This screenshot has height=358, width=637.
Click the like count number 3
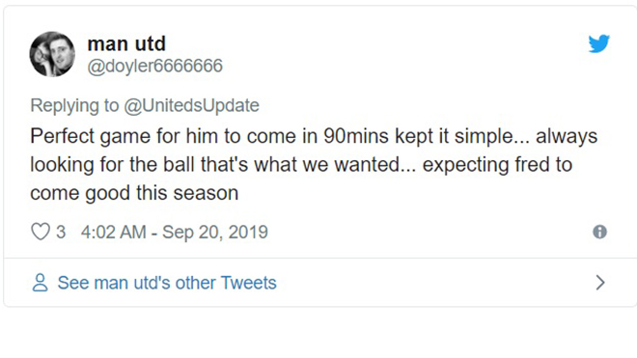(61, 232)
